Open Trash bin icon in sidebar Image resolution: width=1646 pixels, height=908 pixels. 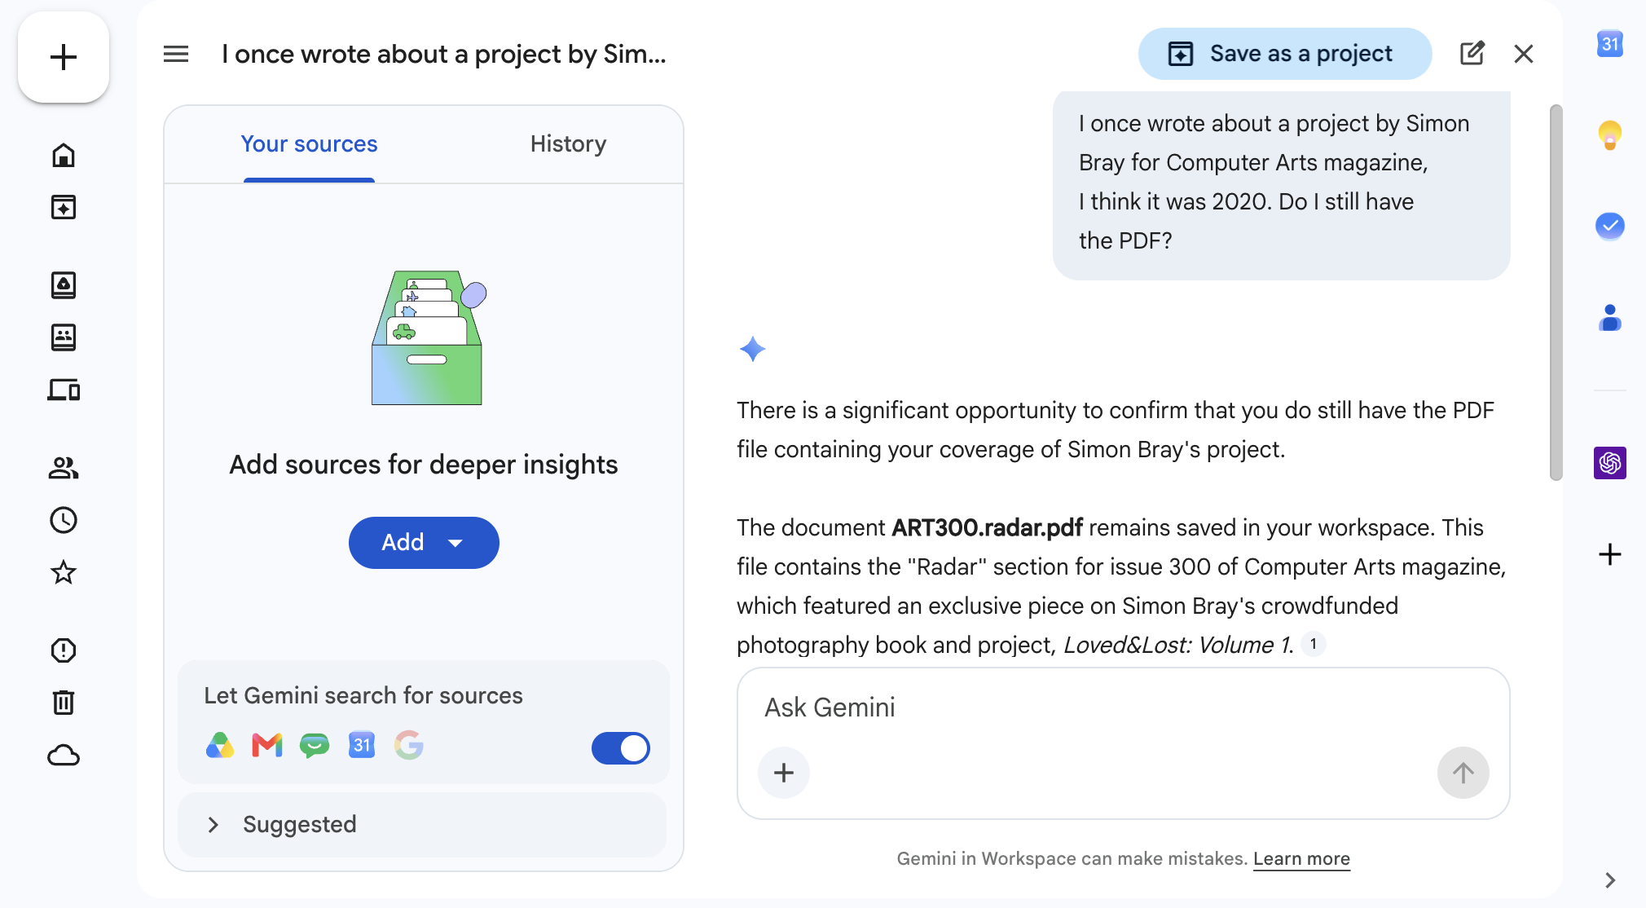[64, 703]
